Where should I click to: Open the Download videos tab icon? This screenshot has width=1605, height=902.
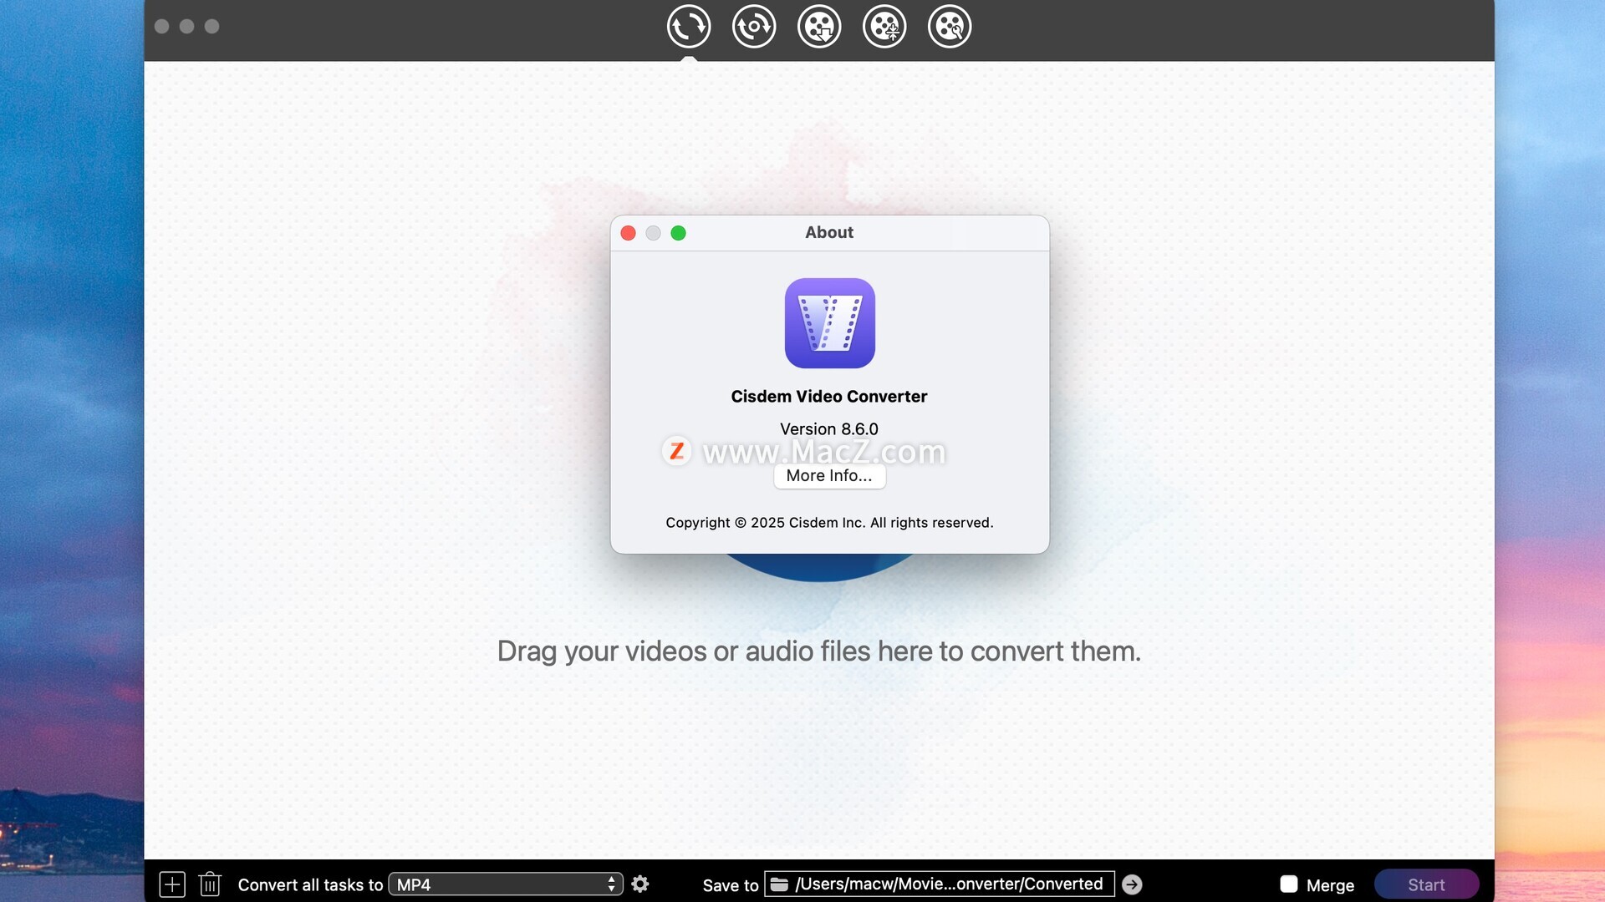pyautogui.click(x=819, y=27)
